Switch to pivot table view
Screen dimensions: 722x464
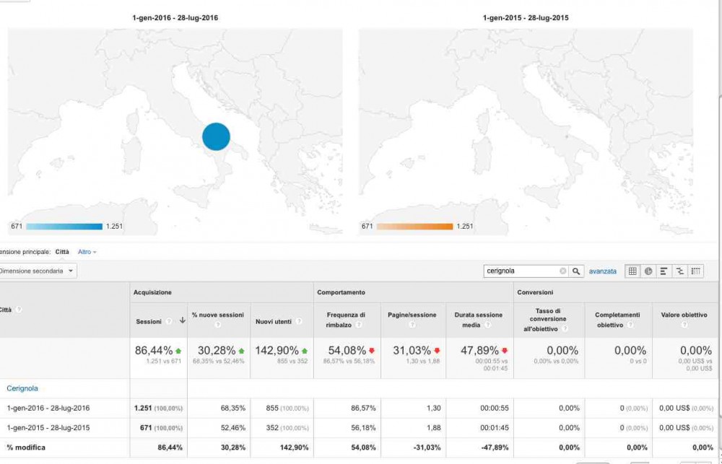[x=696, y=271]
